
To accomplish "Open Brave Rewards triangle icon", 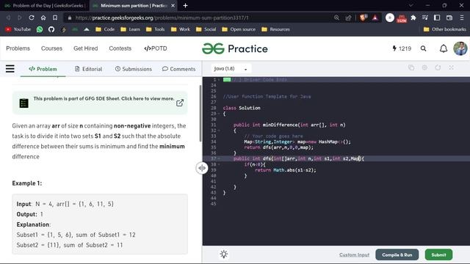I will pos(375,18).
